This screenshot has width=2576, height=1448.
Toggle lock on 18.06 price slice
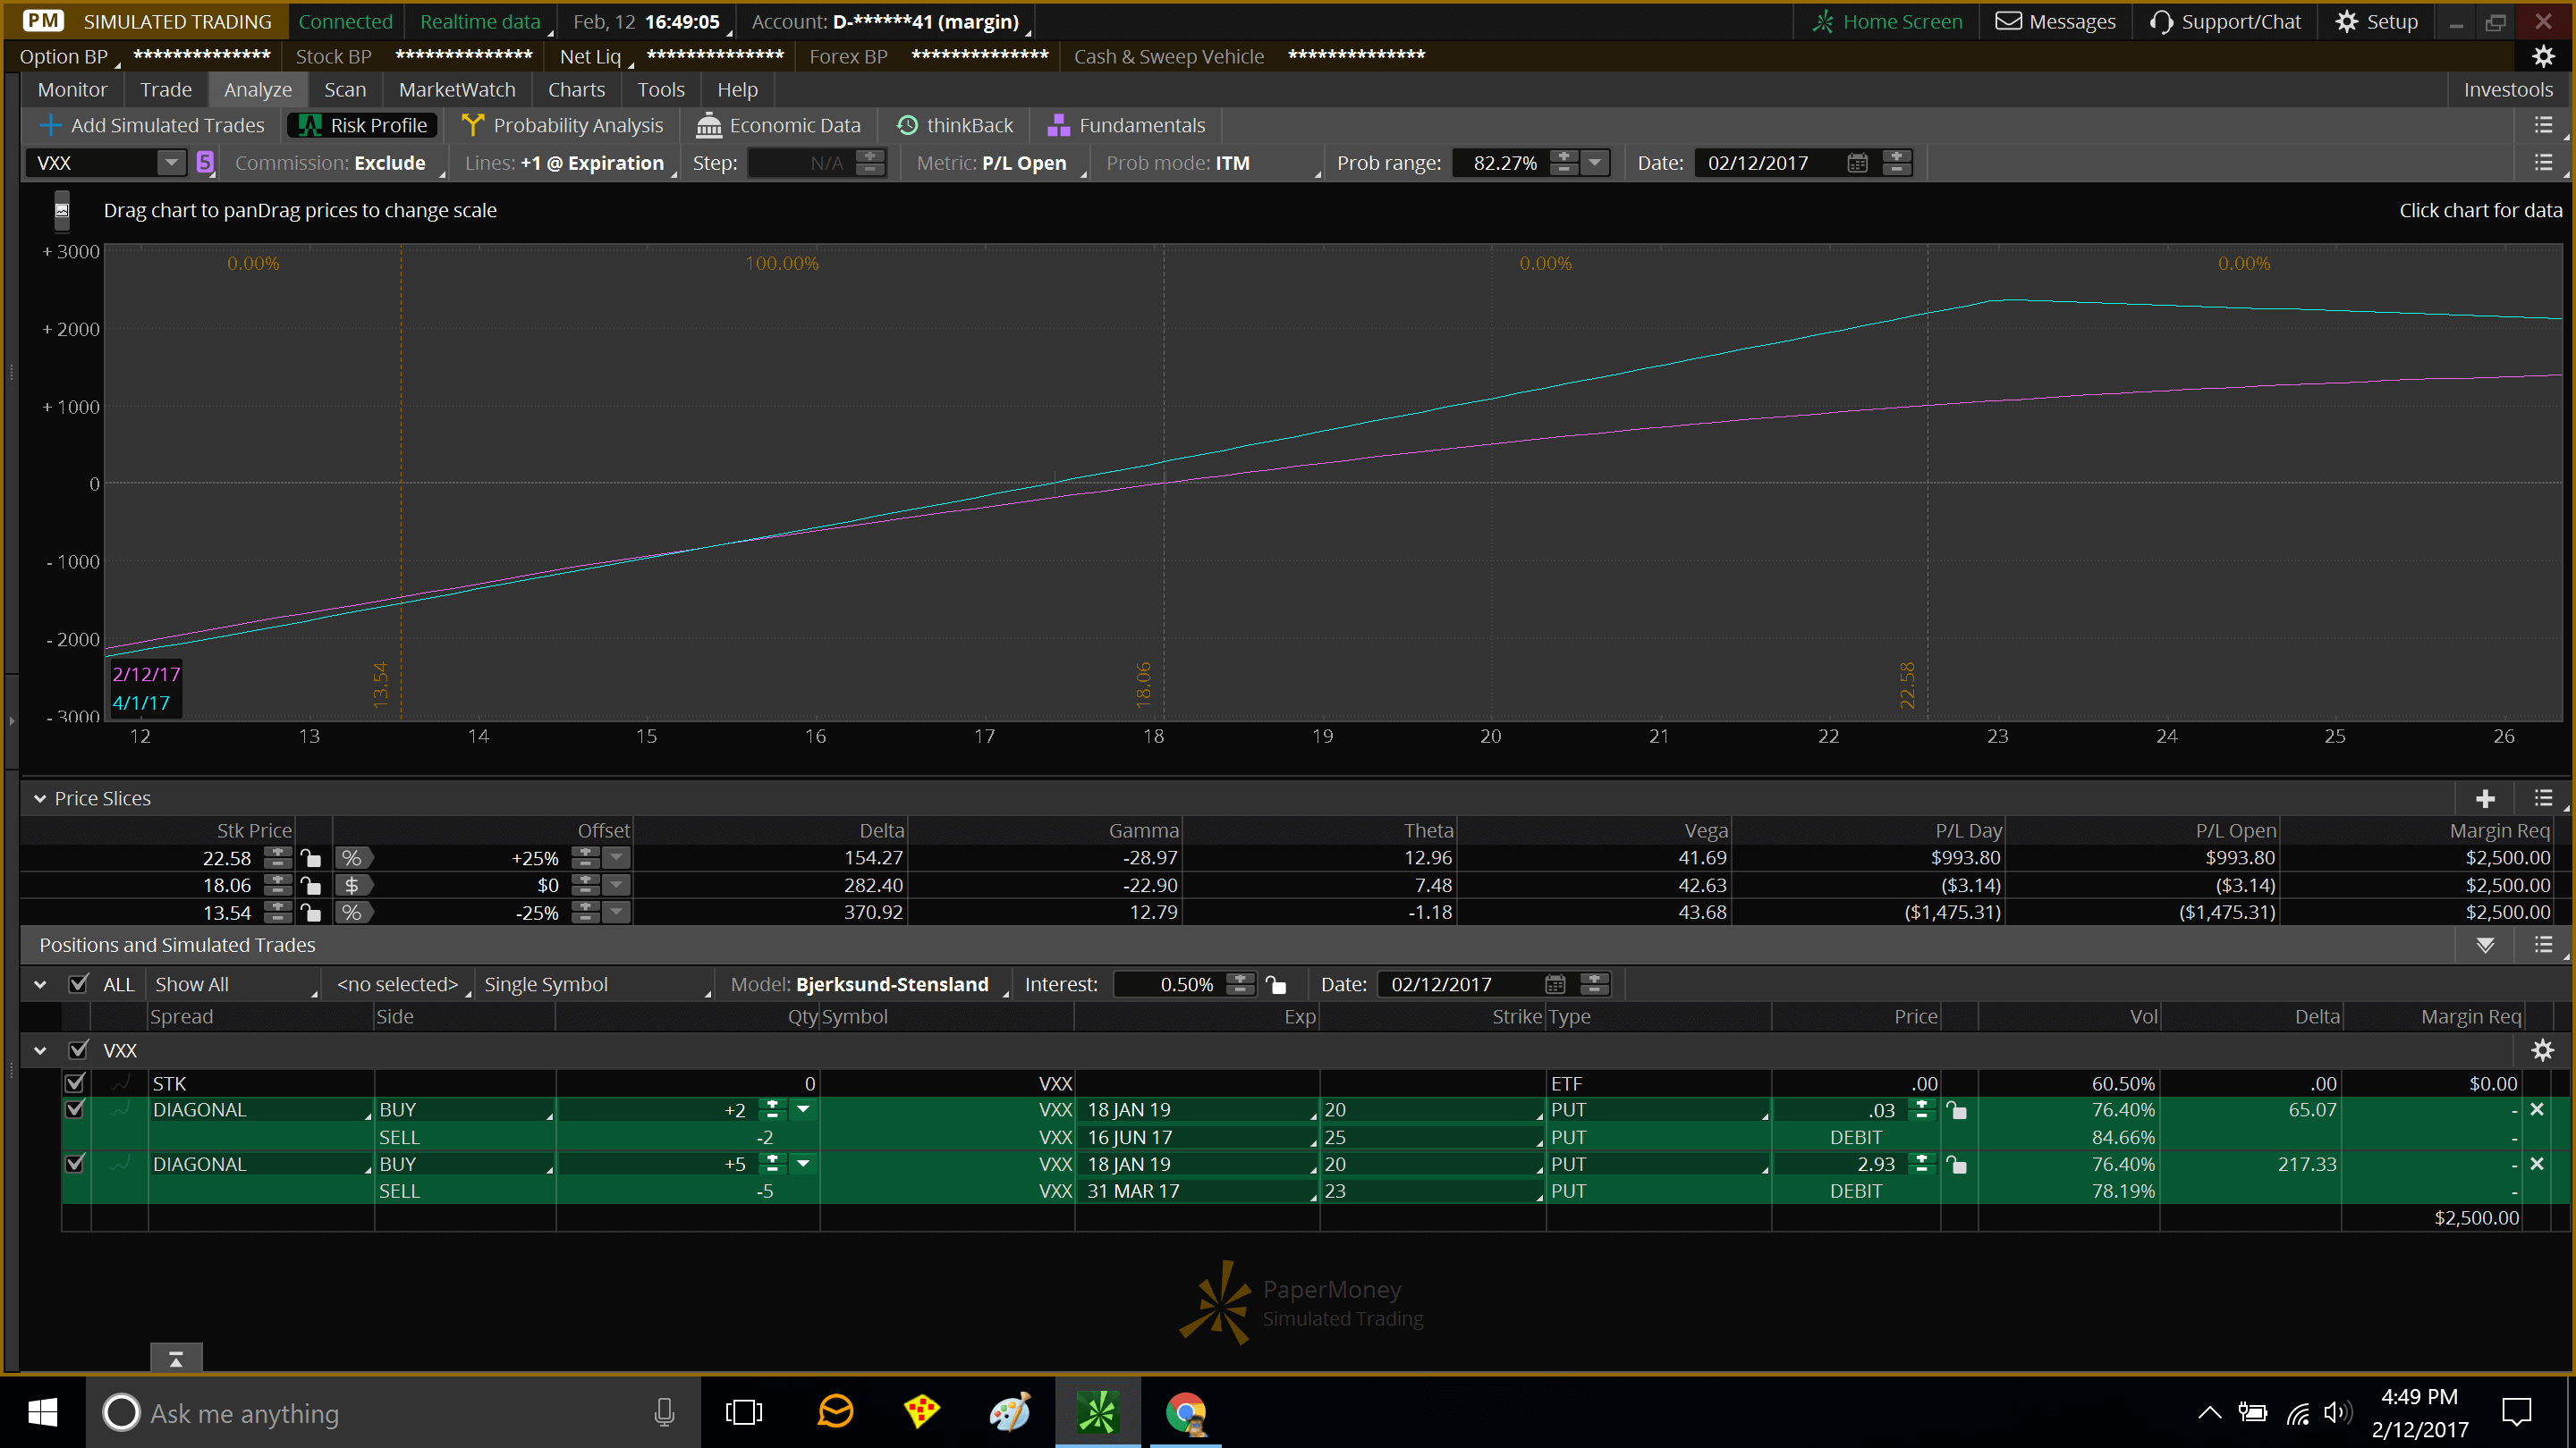pyautogui.click(x=311, y=884)
